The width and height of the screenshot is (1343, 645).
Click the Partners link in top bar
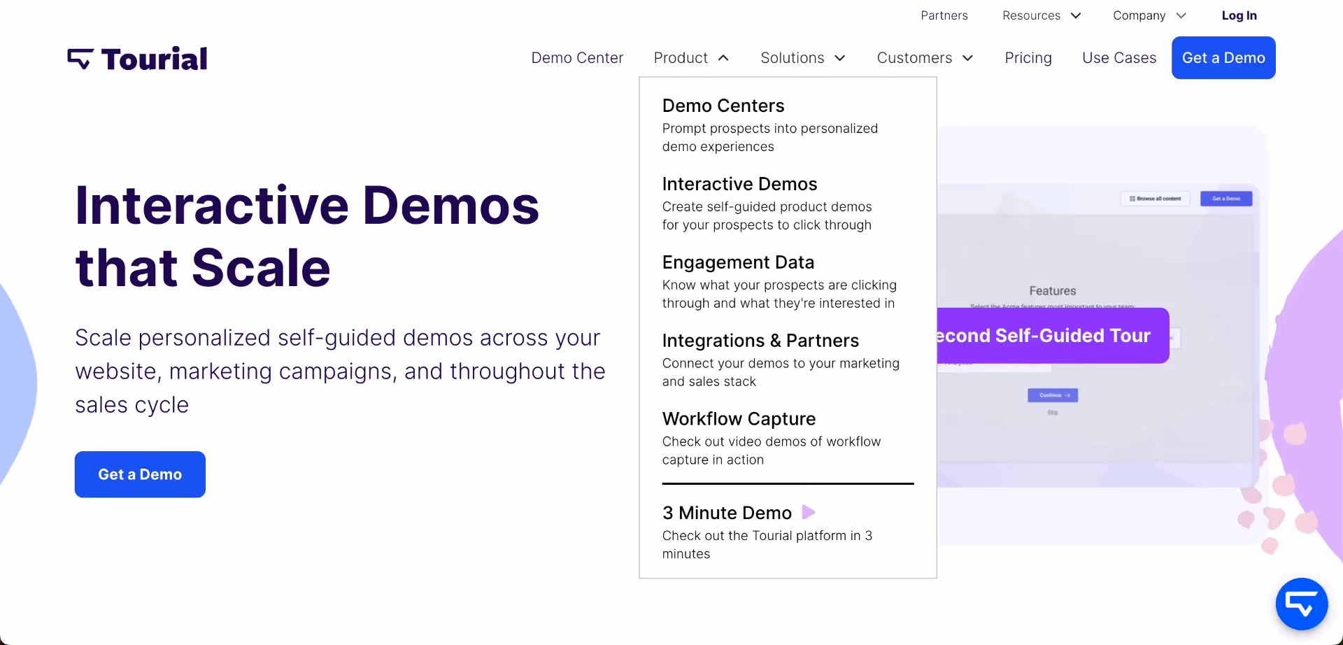944,15
